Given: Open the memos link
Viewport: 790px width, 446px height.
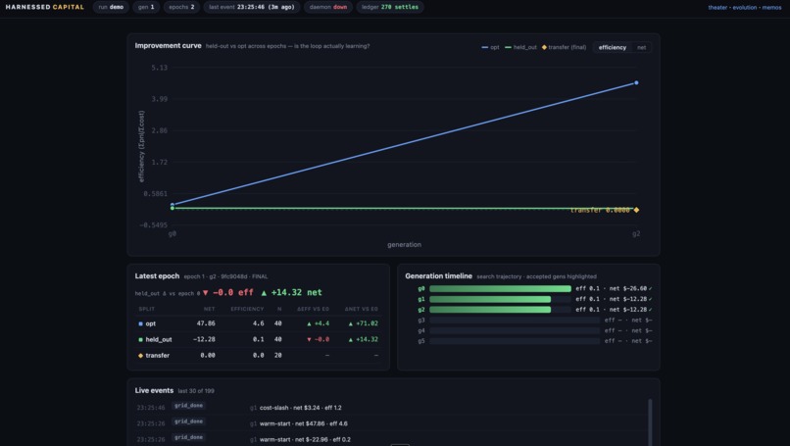Looking at the screenshot, I should pos(771,7).
